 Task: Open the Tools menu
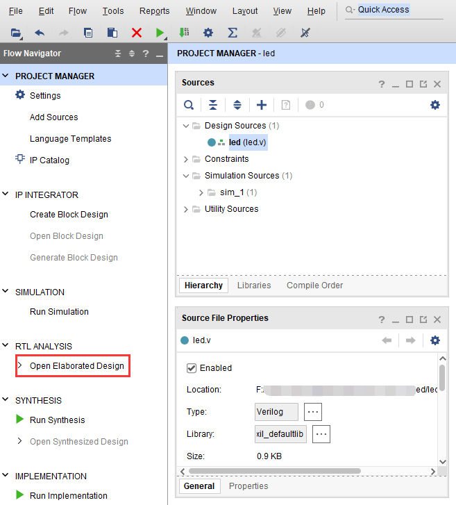tap(113, 11)
